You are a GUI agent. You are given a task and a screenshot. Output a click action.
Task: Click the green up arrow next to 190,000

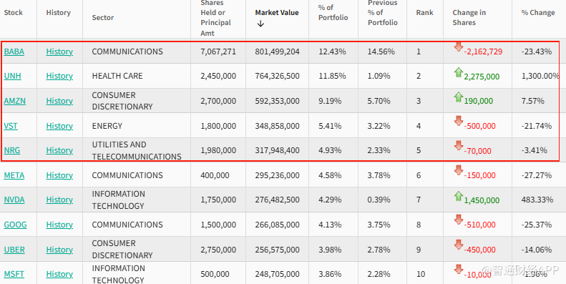(459, 97)
